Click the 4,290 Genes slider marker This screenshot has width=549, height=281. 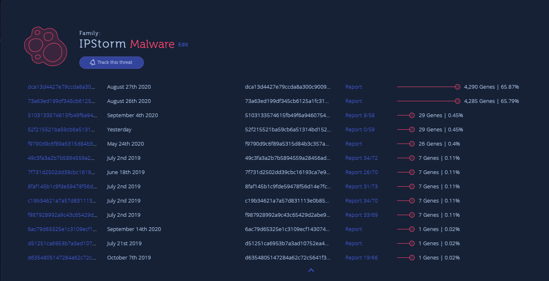coord(457,87)
